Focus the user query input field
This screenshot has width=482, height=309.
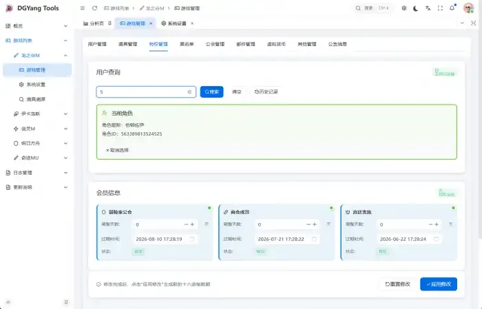146,92
